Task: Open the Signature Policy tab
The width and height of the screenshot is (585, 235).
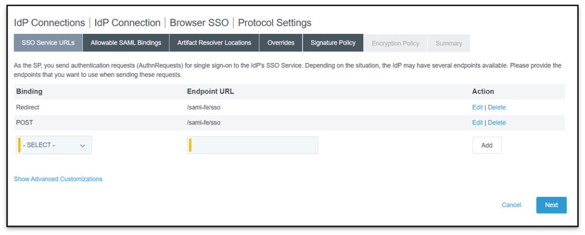Action: pyautogui.click(x=333, y=43)
